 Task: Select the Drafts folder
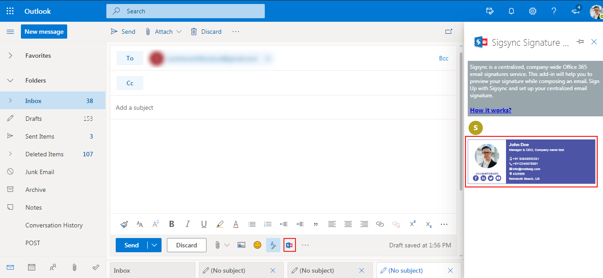[x=33, y=119]
